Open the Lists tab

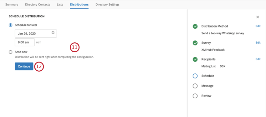click(x=60, y=5)
